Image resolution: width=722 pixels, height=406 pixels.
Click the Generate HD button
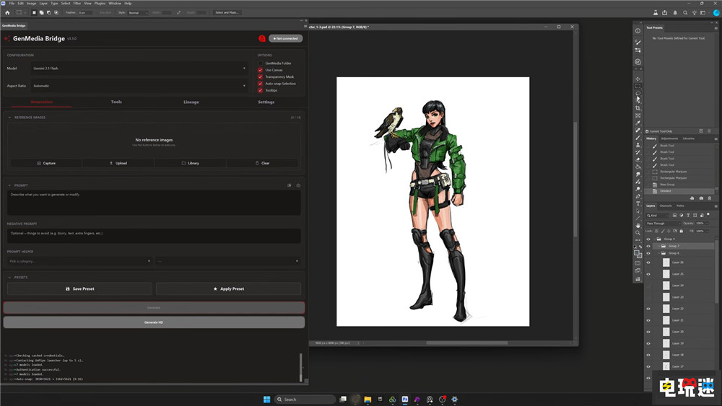(154, 322)
